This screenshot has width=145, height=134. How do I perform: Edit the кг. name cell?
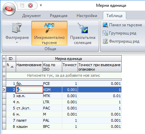click(29, 90)
